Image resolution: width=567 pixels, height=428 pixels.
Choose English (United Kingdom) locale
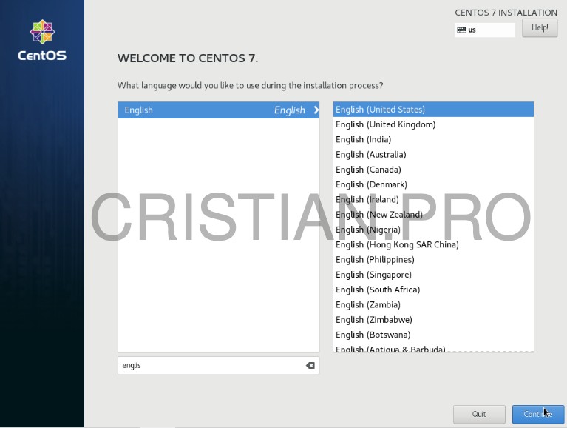433,124
